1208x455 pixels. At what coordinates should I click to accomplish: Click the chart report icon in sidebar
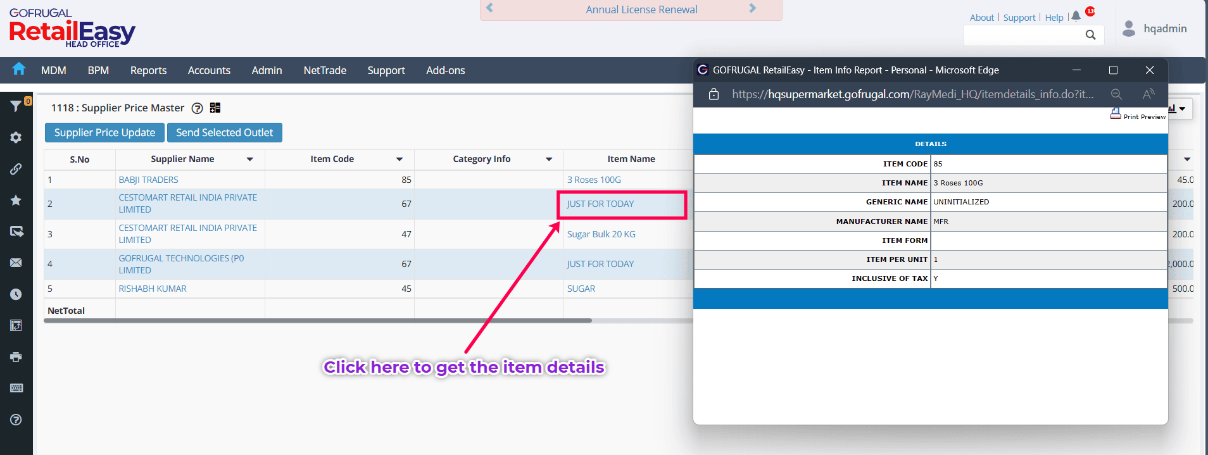16,325
